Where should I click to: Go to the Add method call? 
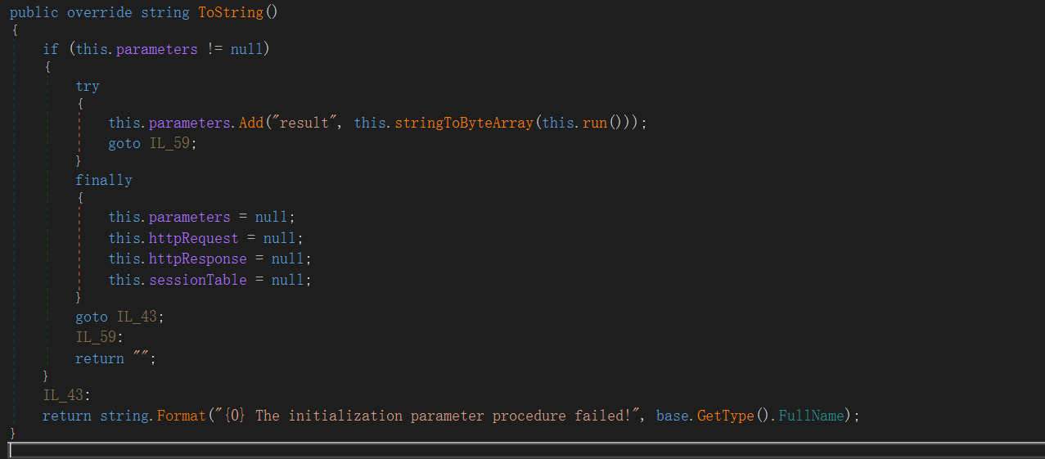(x=251, y=123)
